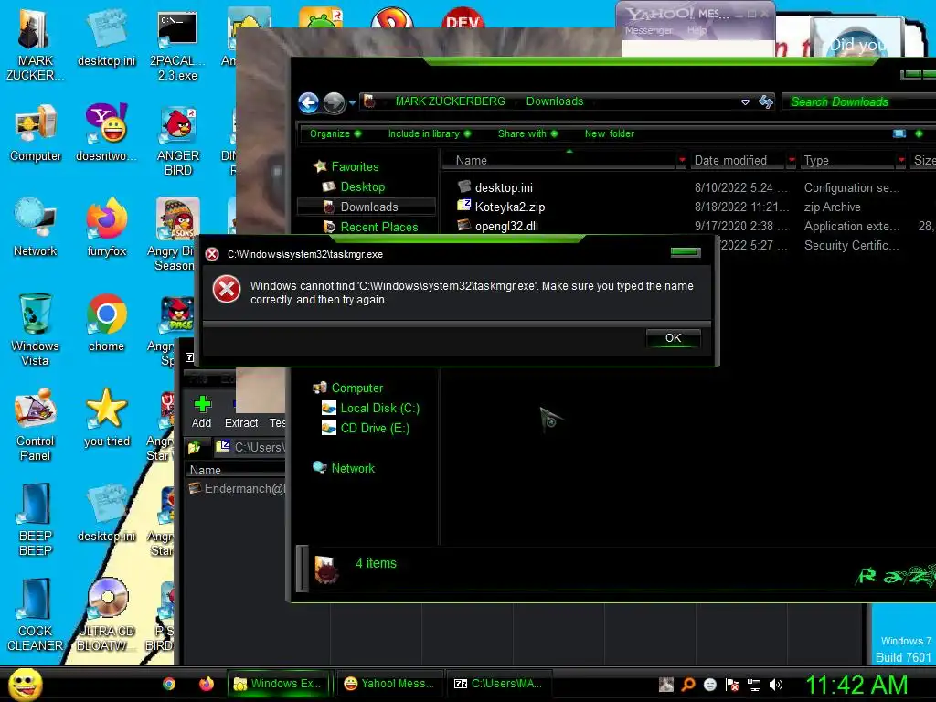The width and height of the screenshot is (936, 702).
Task: Select Desktop under Favorites
Action: [x=362, y=186]
